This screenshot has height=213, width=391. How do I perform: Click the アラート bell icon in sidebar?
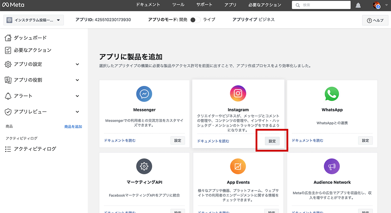tap(8, 96)
